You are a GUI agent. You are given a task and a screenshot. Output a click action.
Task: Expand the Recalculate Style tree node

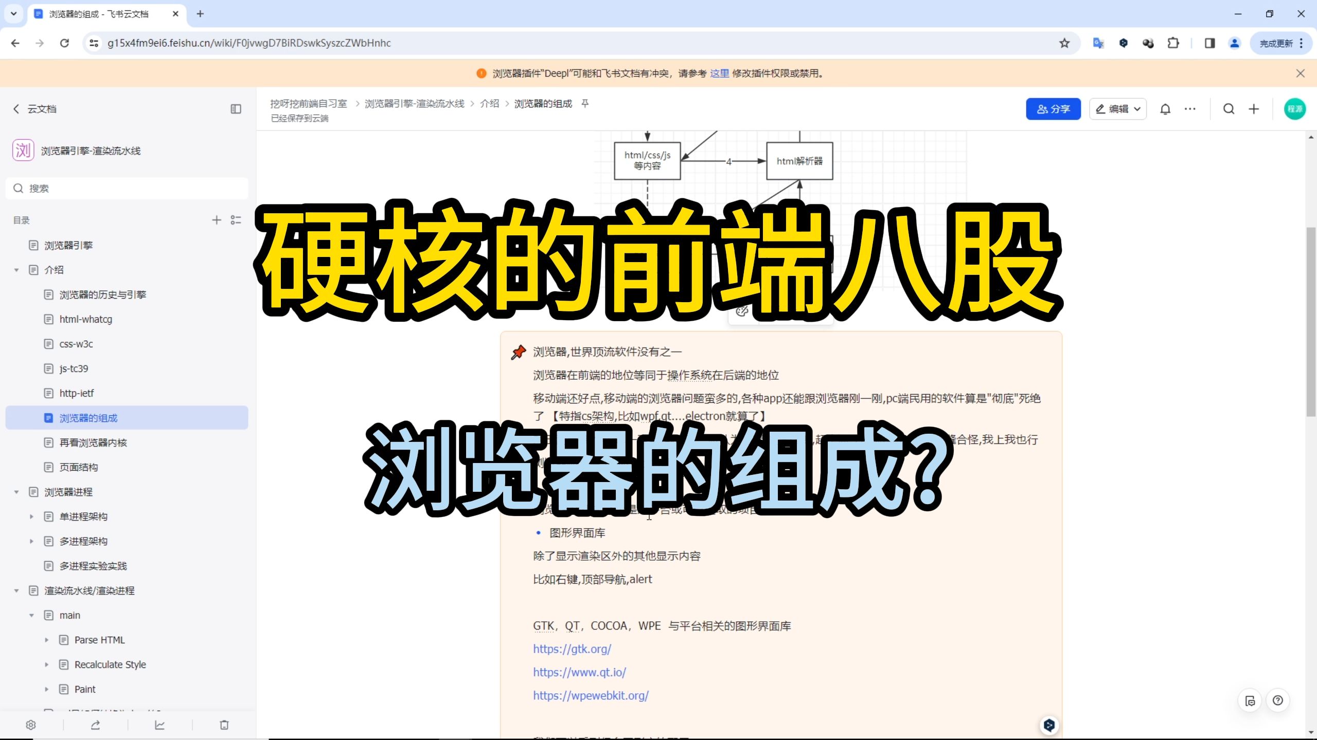point(46,664)
